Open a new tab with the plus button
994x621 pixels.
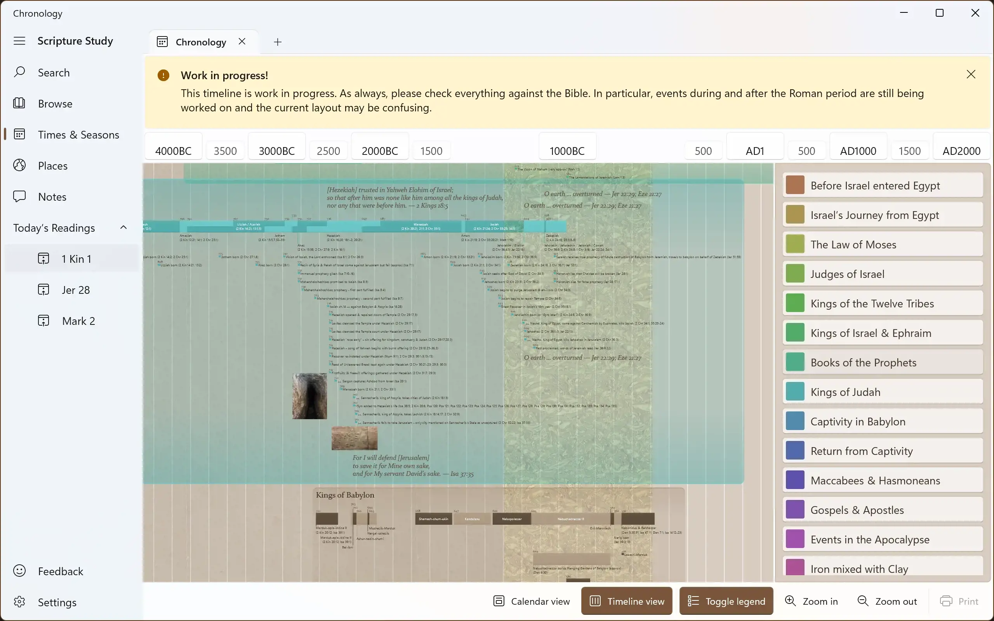(x=278, y=42)
